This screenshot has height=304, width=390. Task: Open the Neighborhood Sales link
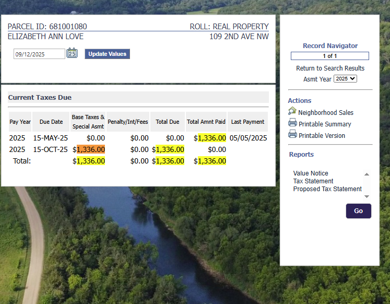[325, 113]
